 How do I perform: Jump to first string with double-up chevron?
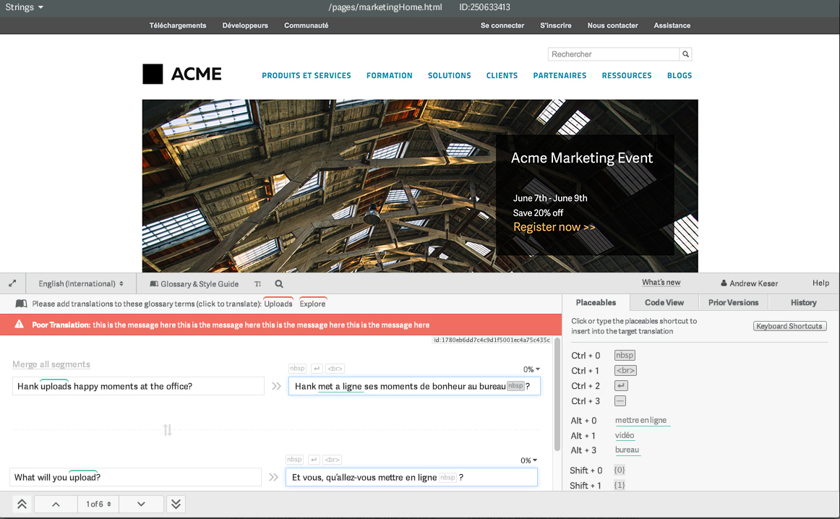22,504
